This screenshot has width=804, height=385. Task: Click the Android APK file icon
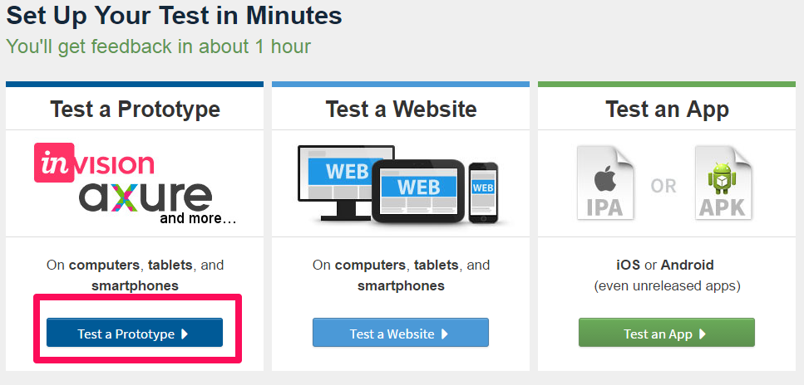pyautogui.click(x=723, y=183)
